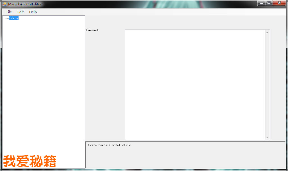Select the Scene node in the tree
The width and height of the screenshot is (288, 171).
coord(14,18)
